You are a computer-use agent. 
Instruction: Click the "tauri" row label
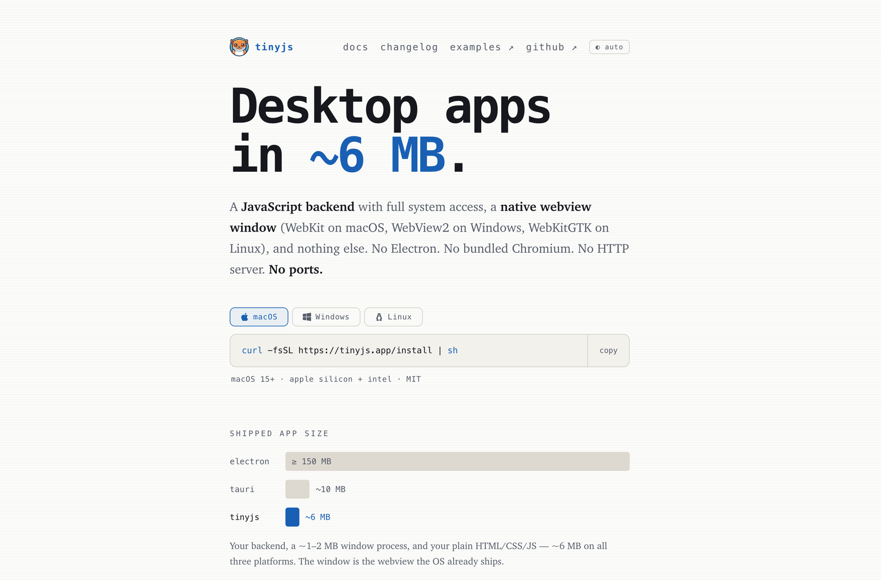point(242,489)
